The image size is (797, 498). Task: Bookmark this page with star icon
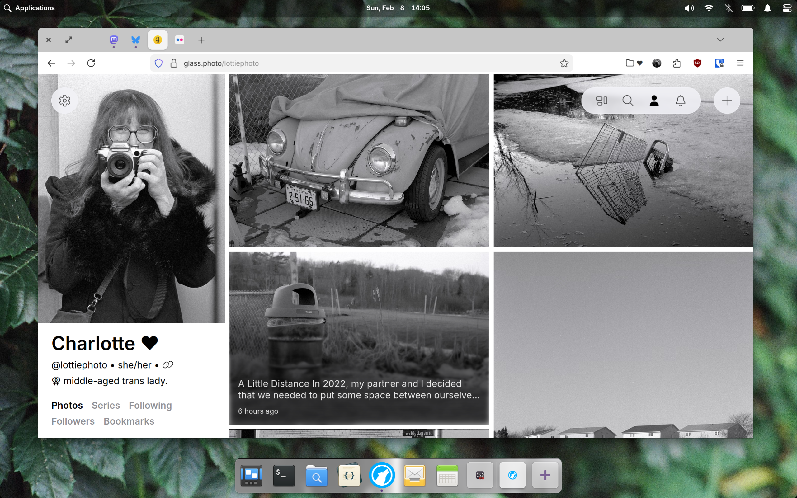(564, 63)
